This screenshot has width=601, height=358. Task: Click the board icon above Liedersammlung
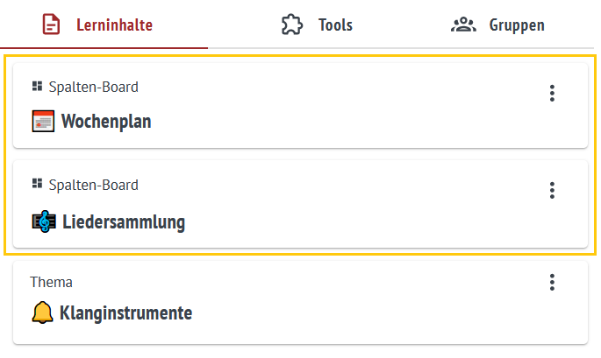coord(37,184)
